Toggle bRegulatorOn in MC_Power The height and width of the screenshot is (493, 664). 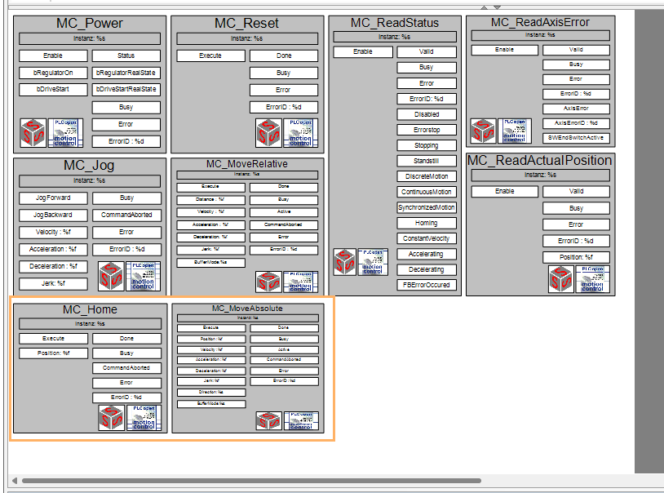tap(53, 73)
